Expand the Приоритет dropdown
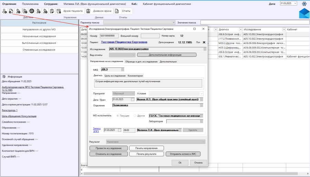The width and height of the screenshot is (310, 177). 133,93
